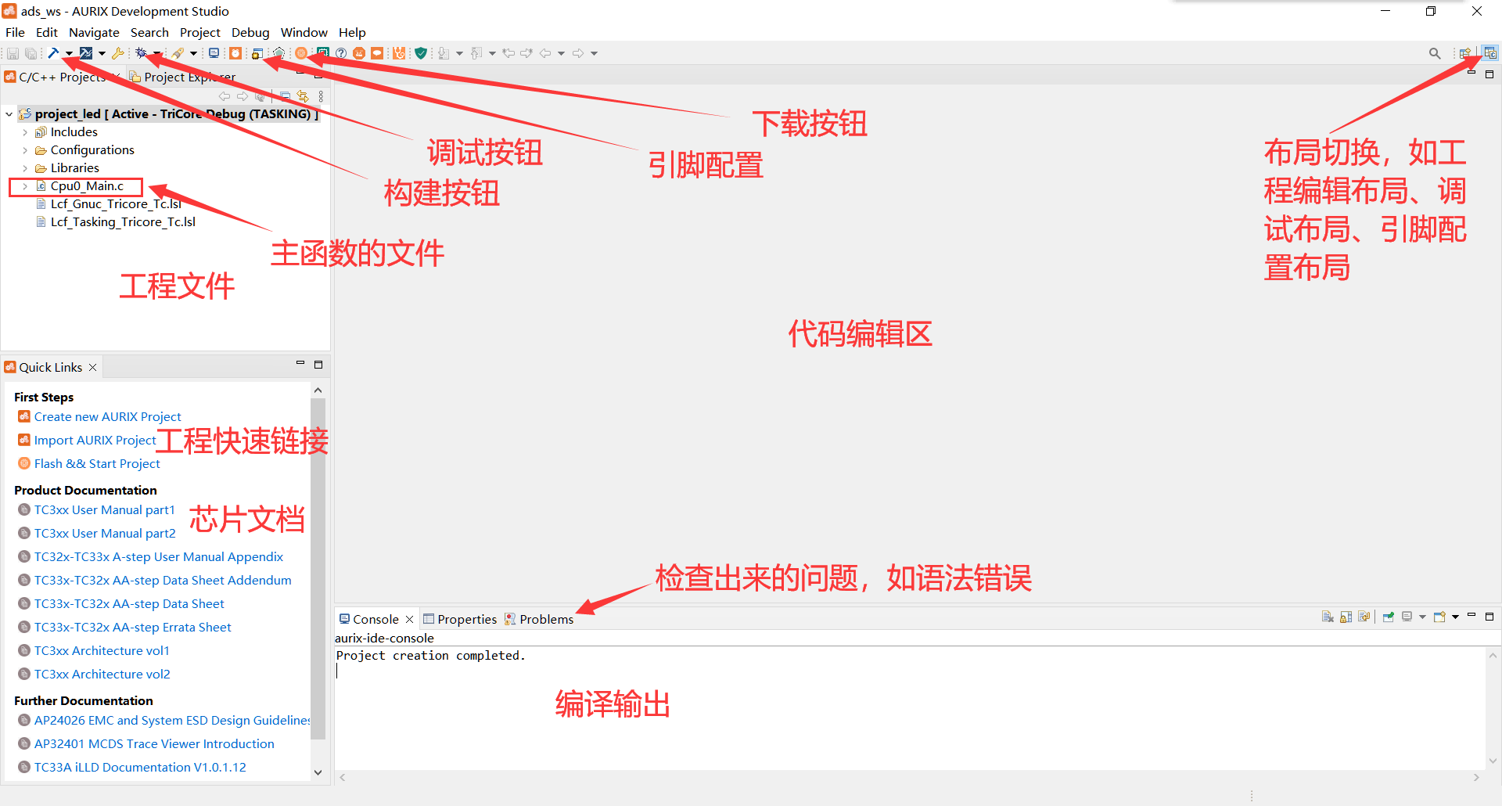Image resolution: width=1502 pixels, height=806 pixels.
Task: Click the Quick Links scroll down arrow
Action: 318,772
